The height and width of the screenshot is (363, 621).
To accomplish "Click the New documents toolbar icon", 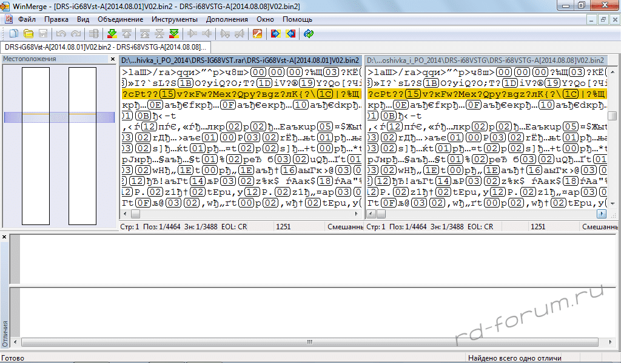I will (x=13, y=34).
